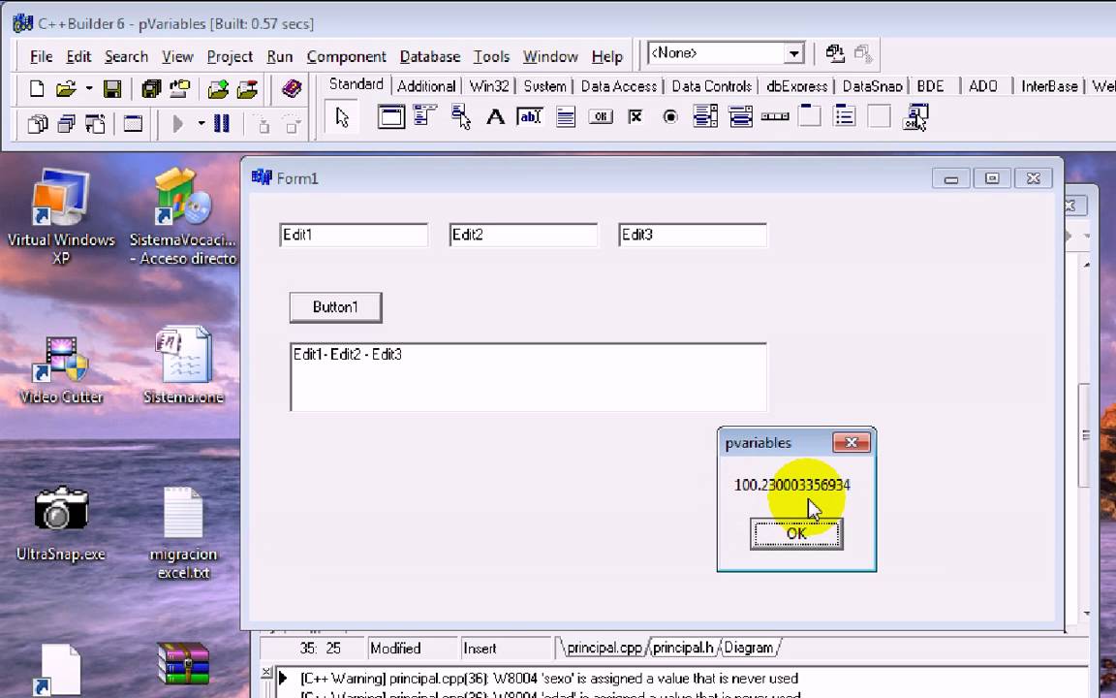Screen dimensions: 1116x698
Task: Expand the Open file dropdown arrow
Action: (89, 89)
